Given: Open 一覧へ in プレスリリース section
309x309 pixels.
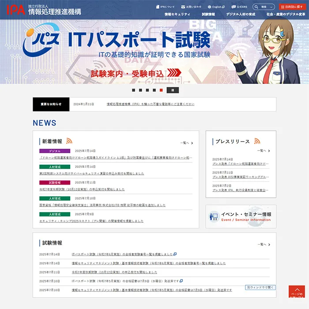Looking at the screenshot, I should [x=264, y=151].
